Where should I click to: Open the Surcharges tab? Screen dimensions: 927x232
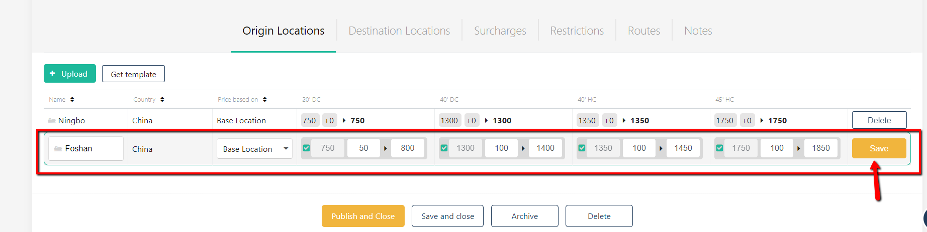(500, 31)
